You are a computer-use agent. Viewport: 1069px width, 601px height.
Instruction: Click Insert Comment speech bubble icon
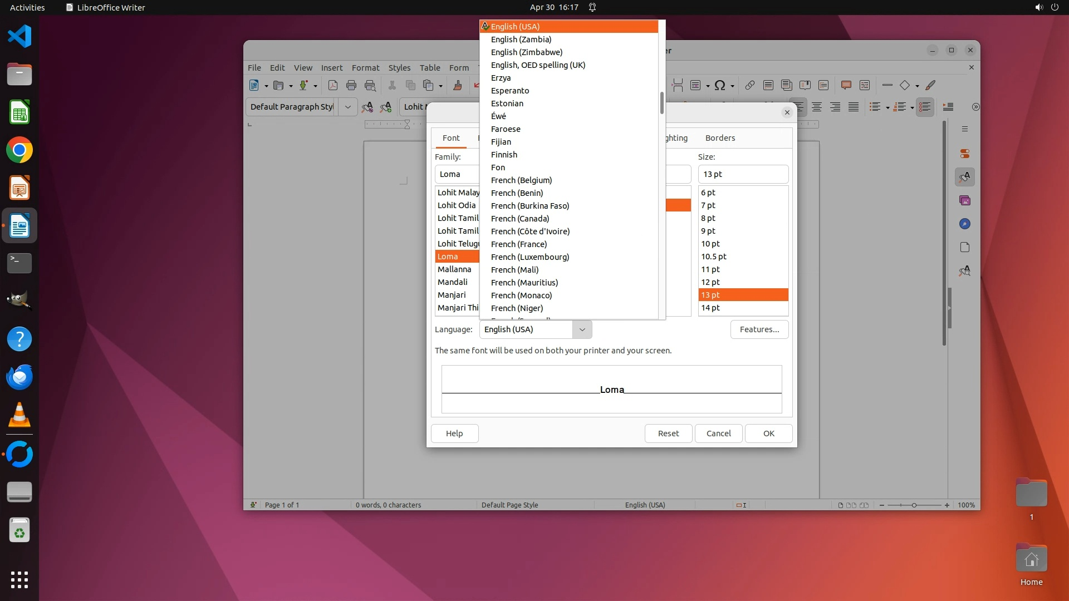(846, 85)
